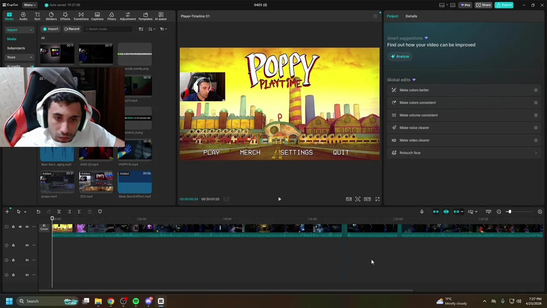547x308 pixels.
Task: Toggle Make volume consistent checkbox
Action: click(536, 115)
